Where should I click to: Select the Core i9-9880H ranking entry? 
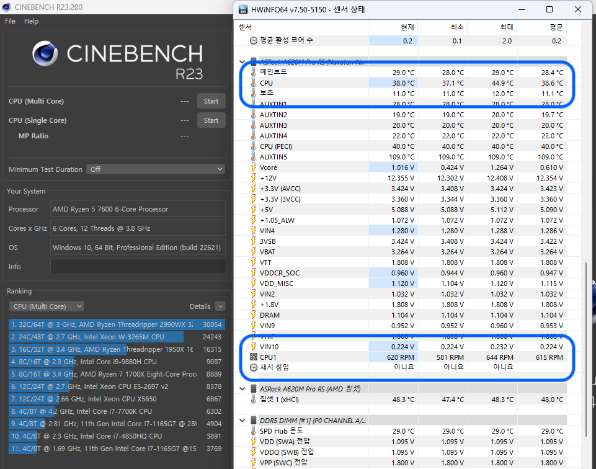click(117, 362)
